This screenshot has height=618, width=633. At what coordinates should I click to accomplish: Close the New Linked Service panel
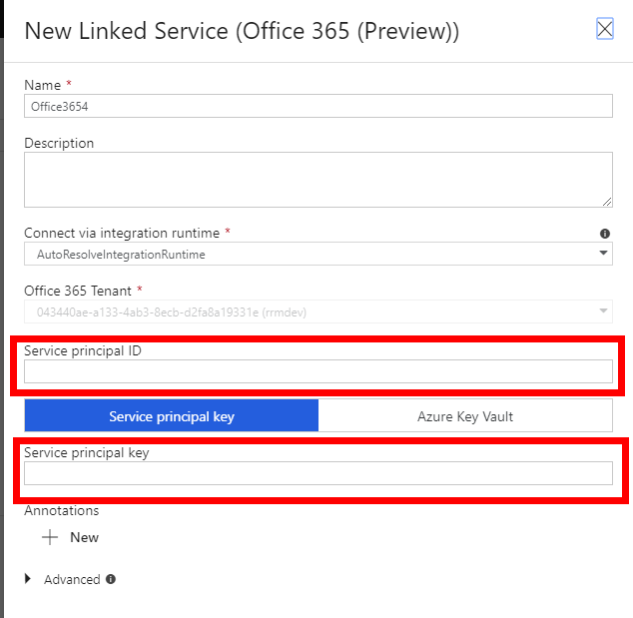(604, 29)
